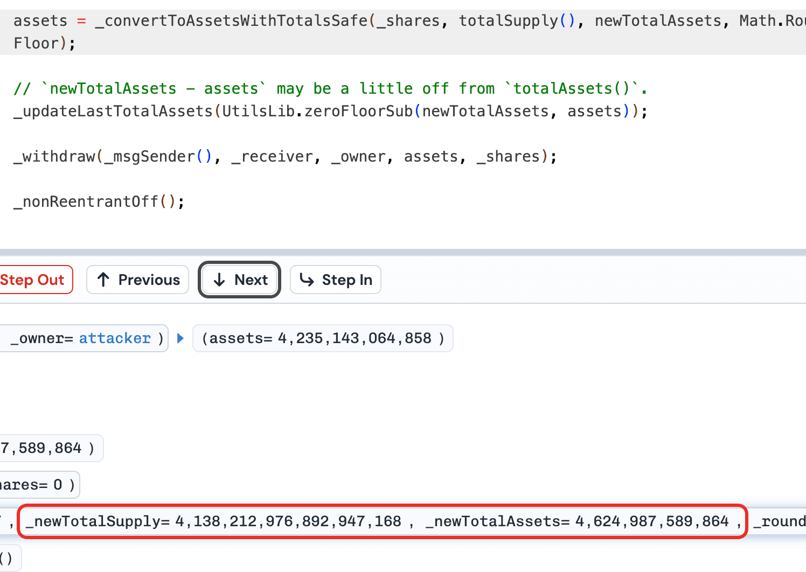806x572 pixels.
Task: Expand the blue triangle after _owner
Action: 180,338
